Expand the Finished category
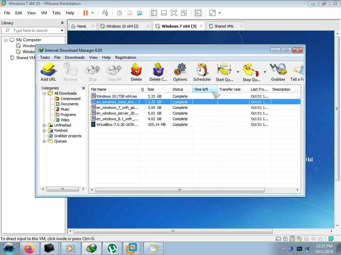This screenshot has height=255, width=341. coord(44,131)
